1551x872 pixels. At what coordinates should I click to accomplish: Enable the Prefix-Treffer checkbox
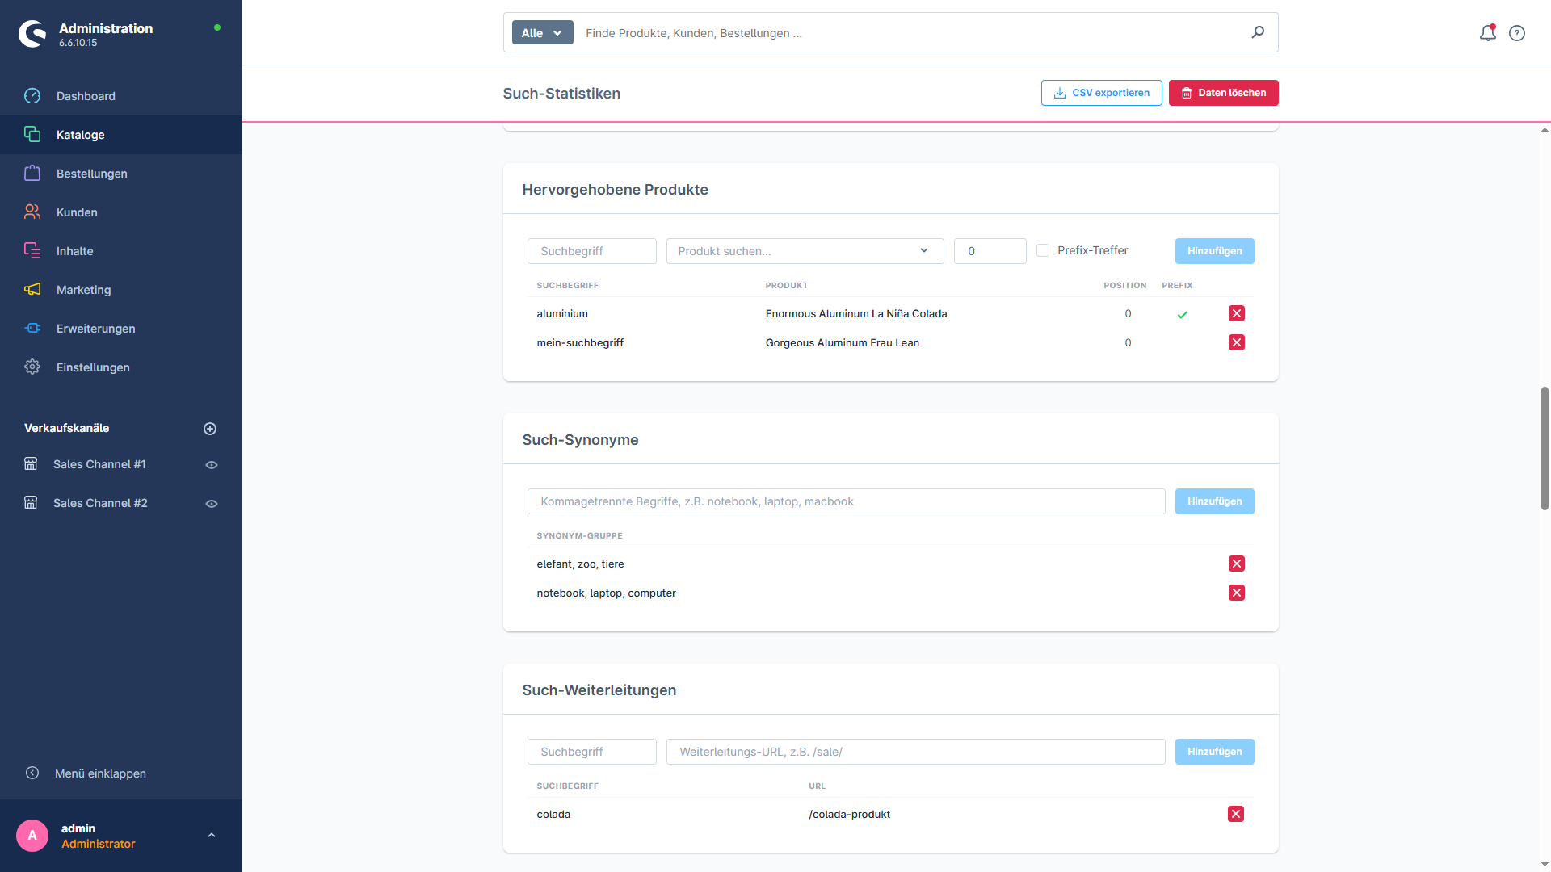tap(1043, 250)
